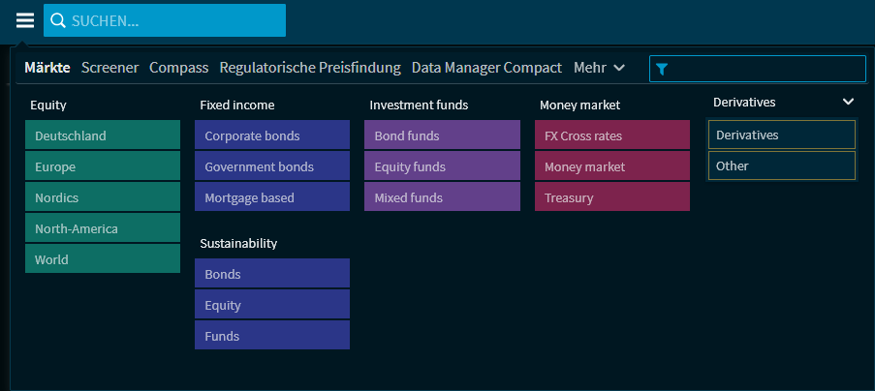The width and height of the screenshot is (875, 391).
Task: Switch to the Screener tab
Action: click(109, 68)
